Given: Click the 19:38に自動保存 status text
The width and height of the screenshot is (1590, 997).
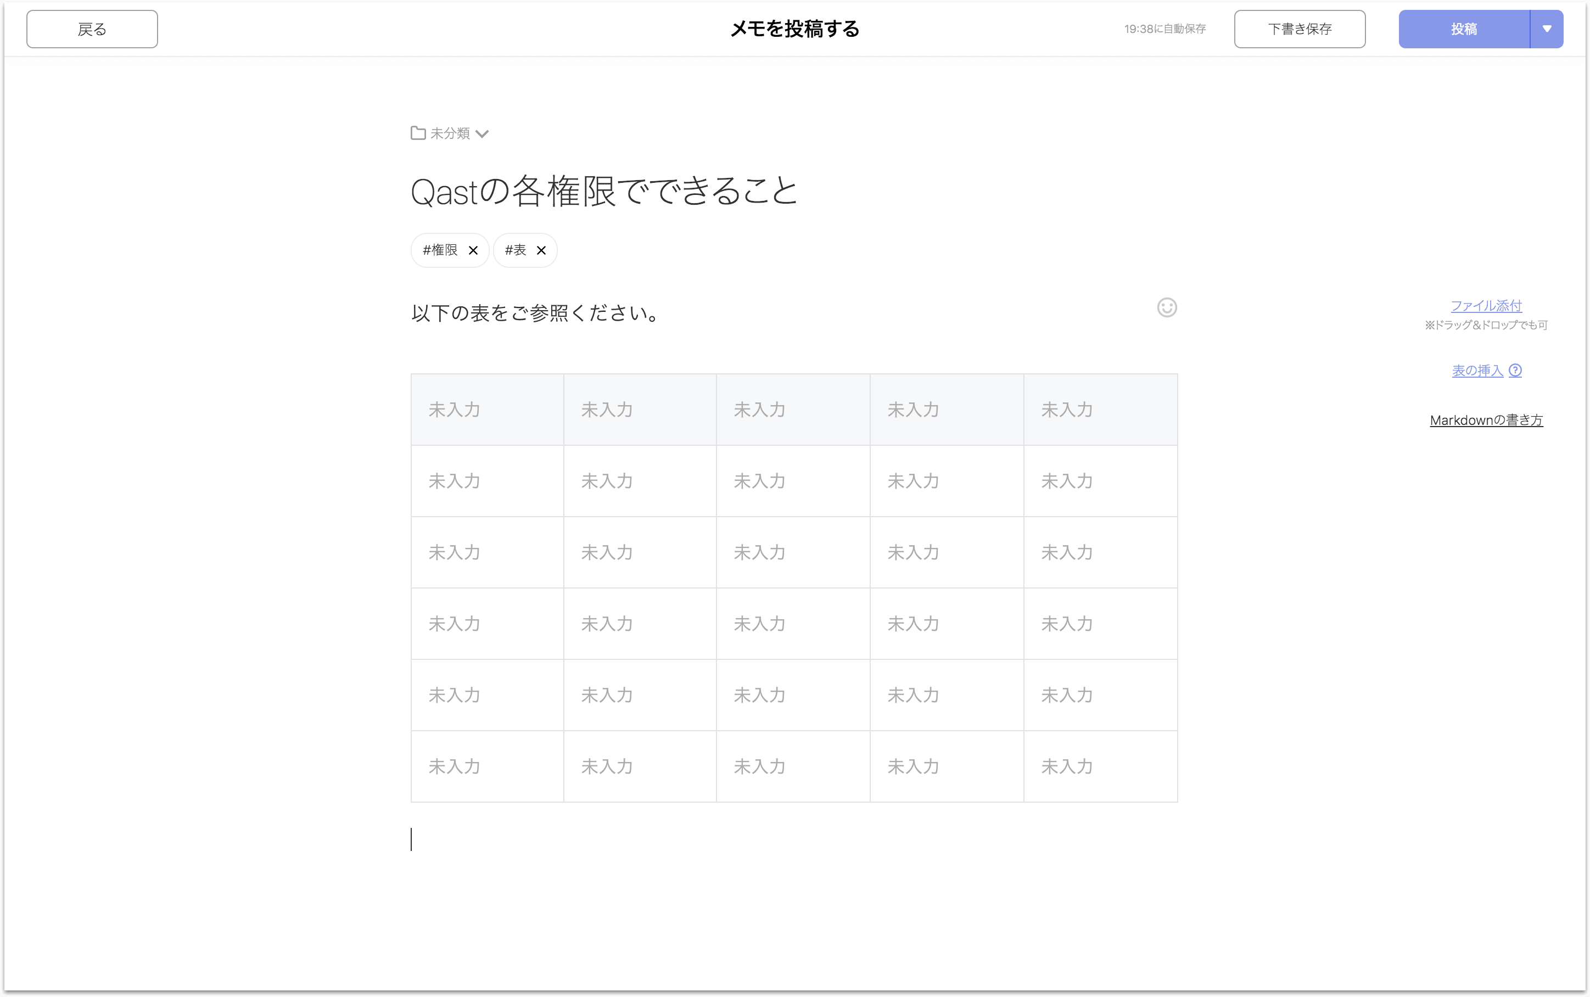Looking at the screenshot, I should (x=1165, y=29).
